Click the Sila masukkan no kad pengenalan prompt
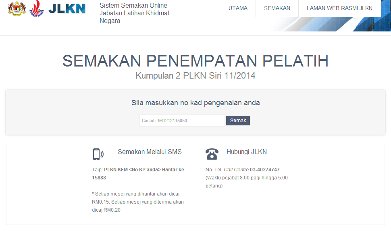This screenshot has height=231, width=391. coord(195,103)
